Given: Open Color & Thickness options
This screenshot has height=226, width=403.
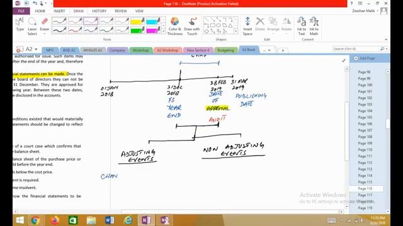Looking at the screenshot, I should coord(175,26).
